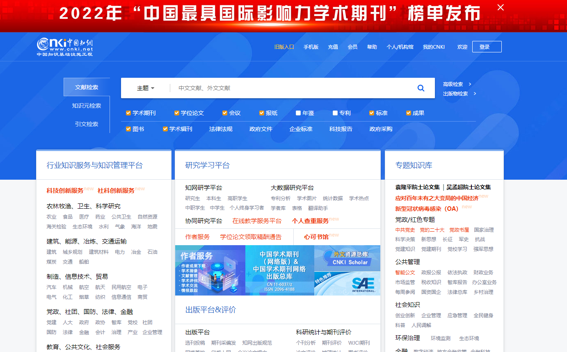The height and width of the screenshot is (352, 567).
Task: Click 专利分析 under 大数据研究平台
Action: [x=280, y=199]
